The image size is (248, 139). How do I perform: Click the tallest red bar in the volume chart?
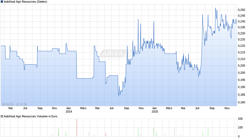point(77,128)
